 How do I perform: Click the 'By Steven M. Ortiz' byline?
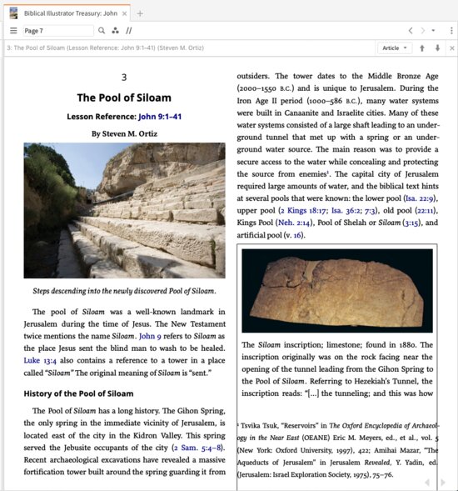click(x=124, y=133)
